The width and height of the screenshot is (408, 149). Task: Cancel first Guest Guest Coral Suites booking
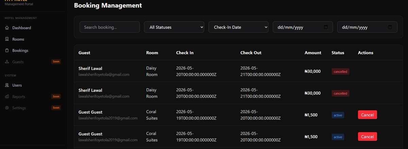coord(367,115)
